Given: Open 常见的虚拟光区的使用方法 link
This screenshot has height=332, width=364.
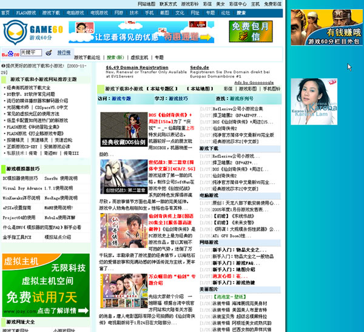Looking at the screenshot, I should 33,114.
